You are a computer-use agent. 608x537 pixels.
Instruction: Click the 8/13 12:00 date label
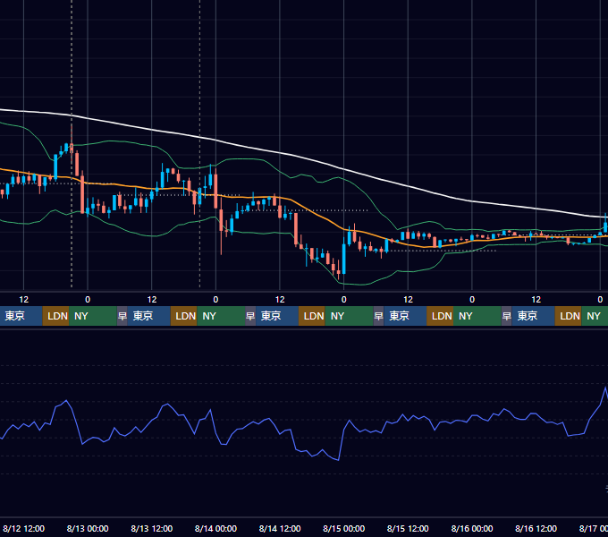[152, 528]
